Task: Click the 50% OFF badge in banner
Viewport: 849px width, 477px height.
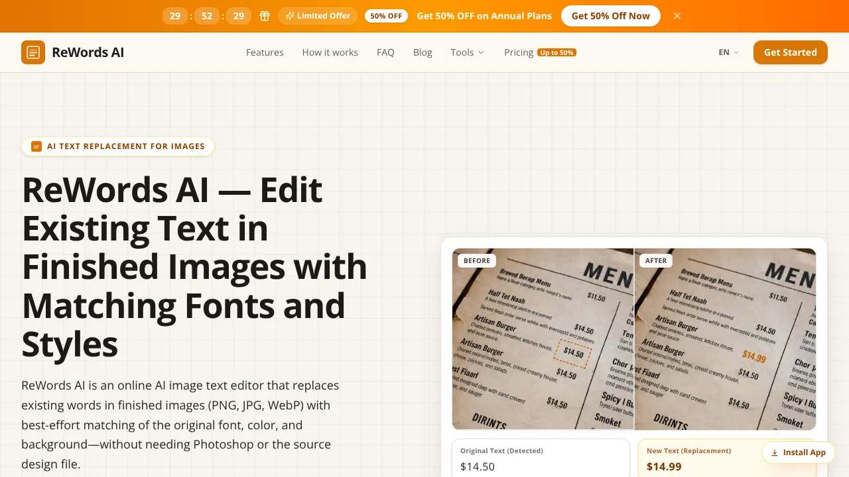Action: [x=386, y=16]
